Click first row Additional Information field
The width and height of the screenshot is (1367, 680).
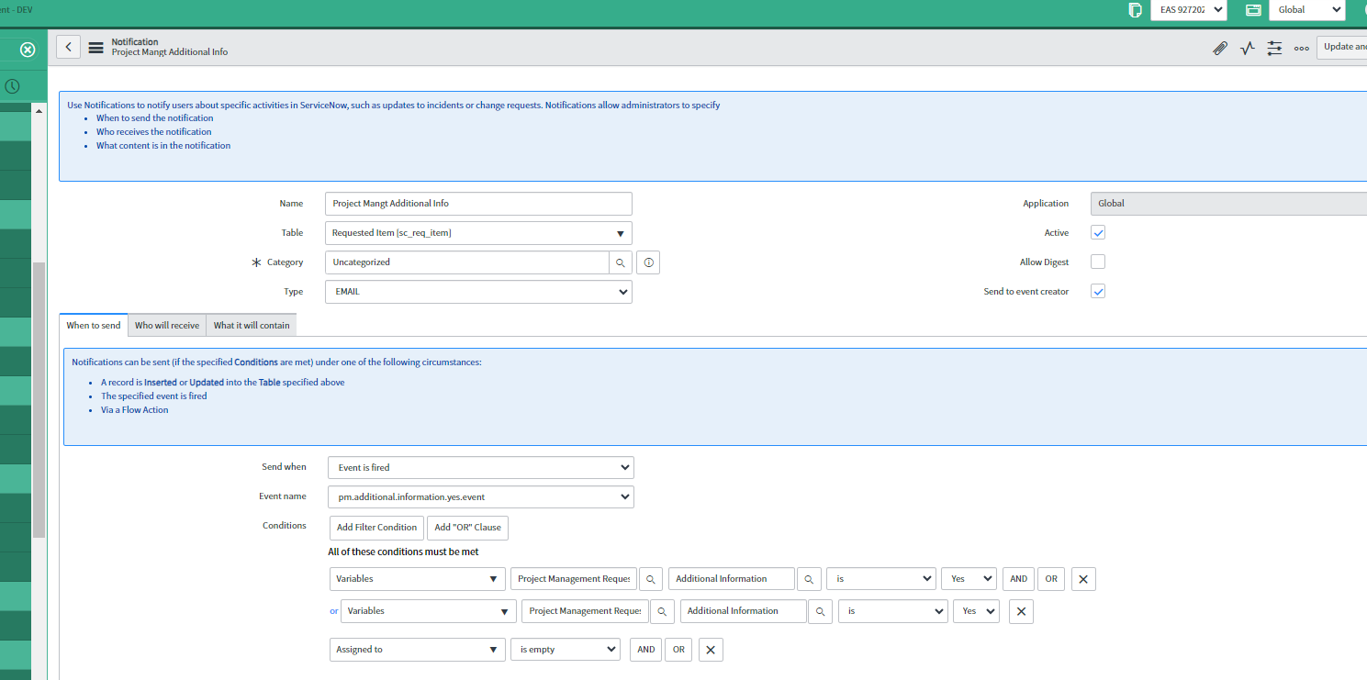731,579
